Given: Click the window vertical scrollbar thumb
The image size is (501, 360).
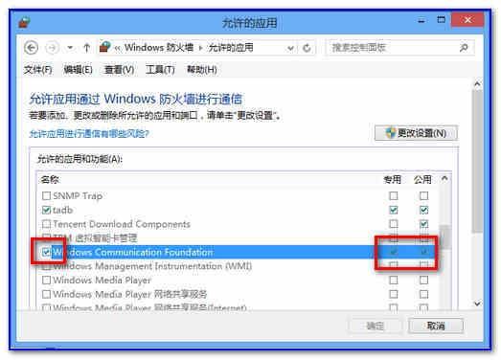Looking at the screenshot, I should point(477,161).
